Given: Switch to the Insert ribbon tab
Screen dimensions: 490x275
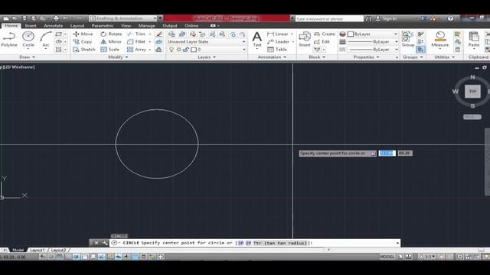Looking at the screenshot, I should (31, 25).
